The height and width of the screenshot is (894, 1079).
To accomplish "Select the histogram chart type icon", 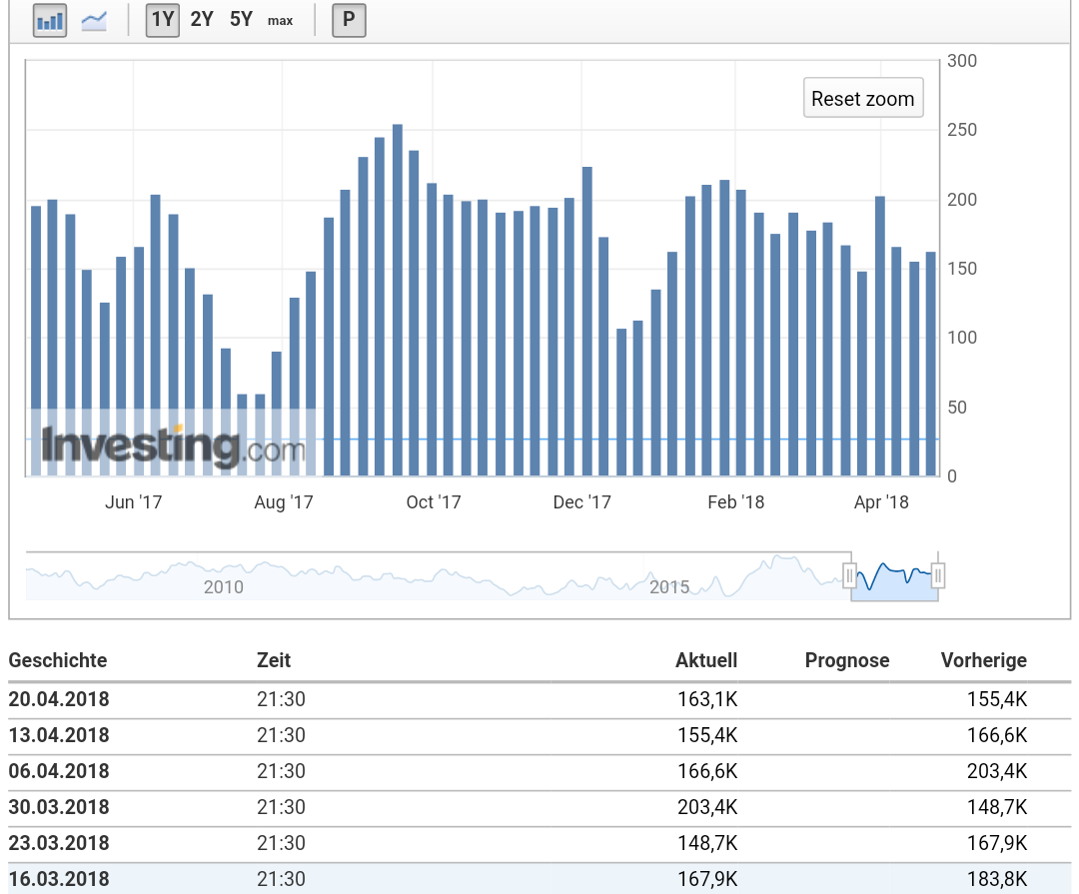I will [x=50, y=19].
